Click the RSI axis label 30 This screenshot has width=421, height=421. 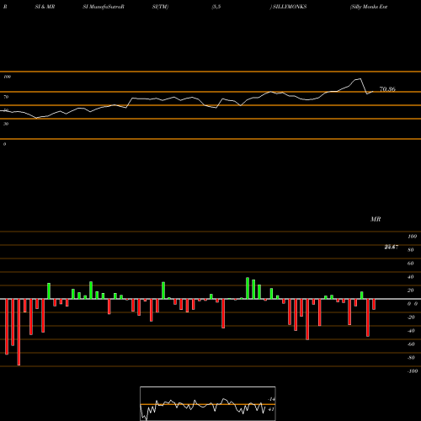tap(6, 124)
